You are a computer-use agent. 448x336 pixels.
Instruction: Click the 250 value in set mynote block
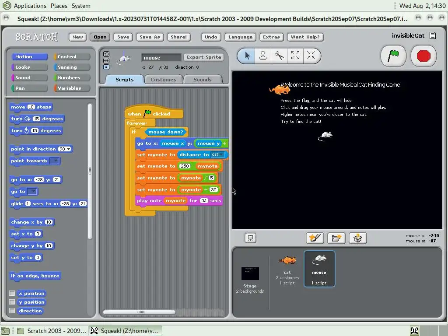(185, 166)
